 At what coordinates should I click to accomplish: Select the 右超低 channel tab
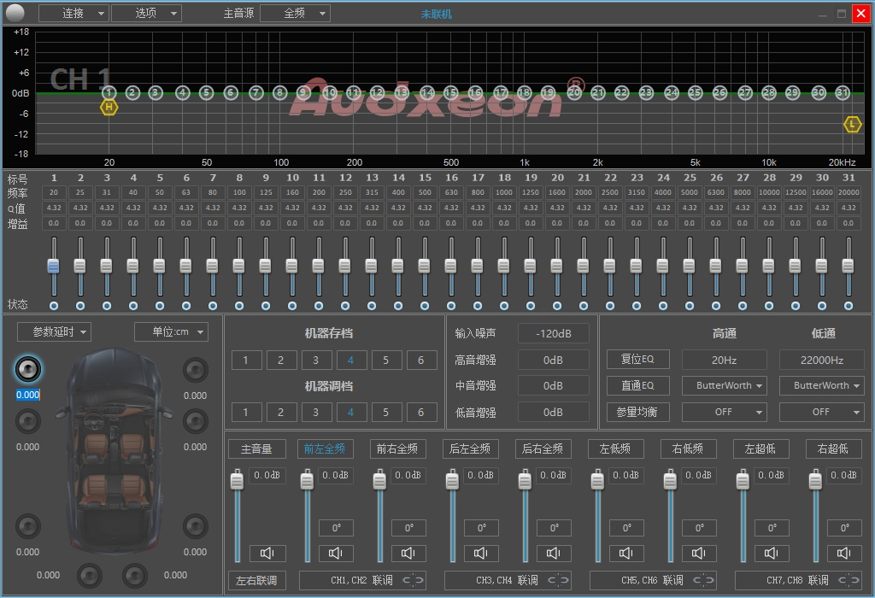pos(832,448)
